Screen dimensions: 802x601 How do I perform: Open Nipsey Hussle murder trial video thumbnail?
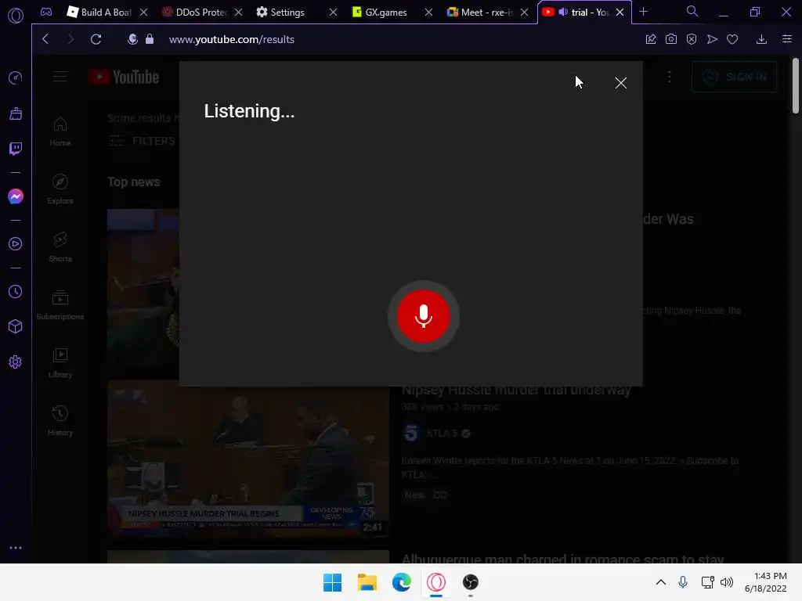click(248, 459)
